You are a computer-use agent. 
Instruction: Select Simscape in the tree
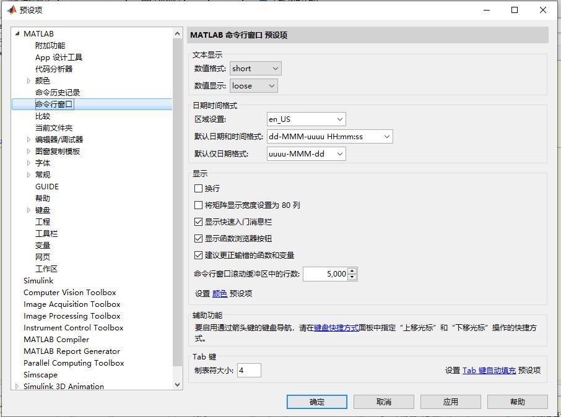(x=40, y=375)
